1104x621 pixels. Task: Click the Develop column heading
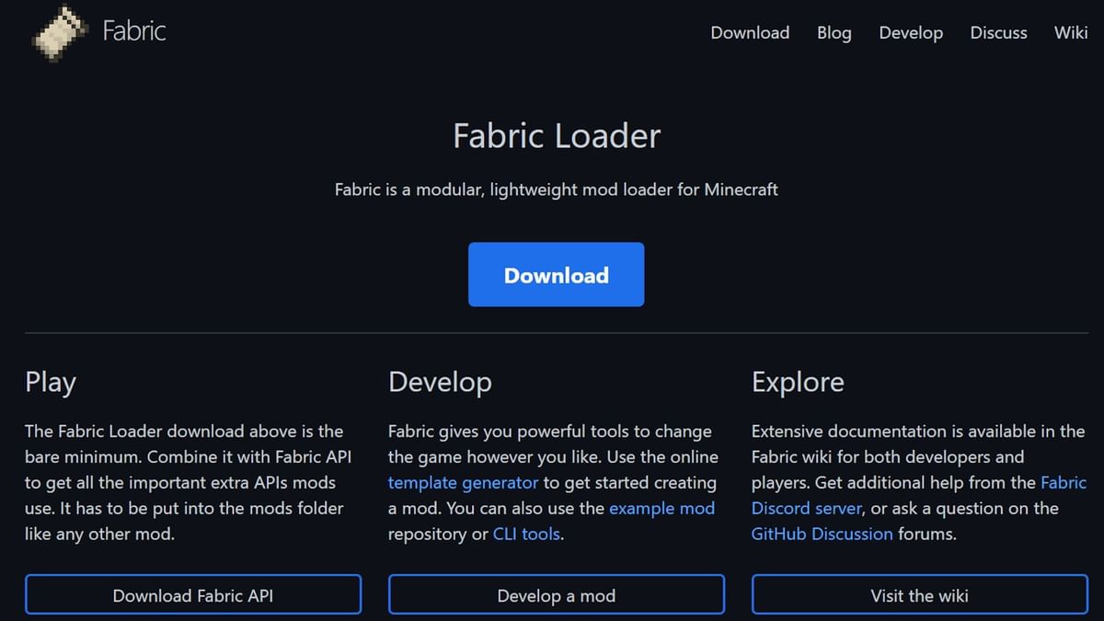[x=440, y=382]
